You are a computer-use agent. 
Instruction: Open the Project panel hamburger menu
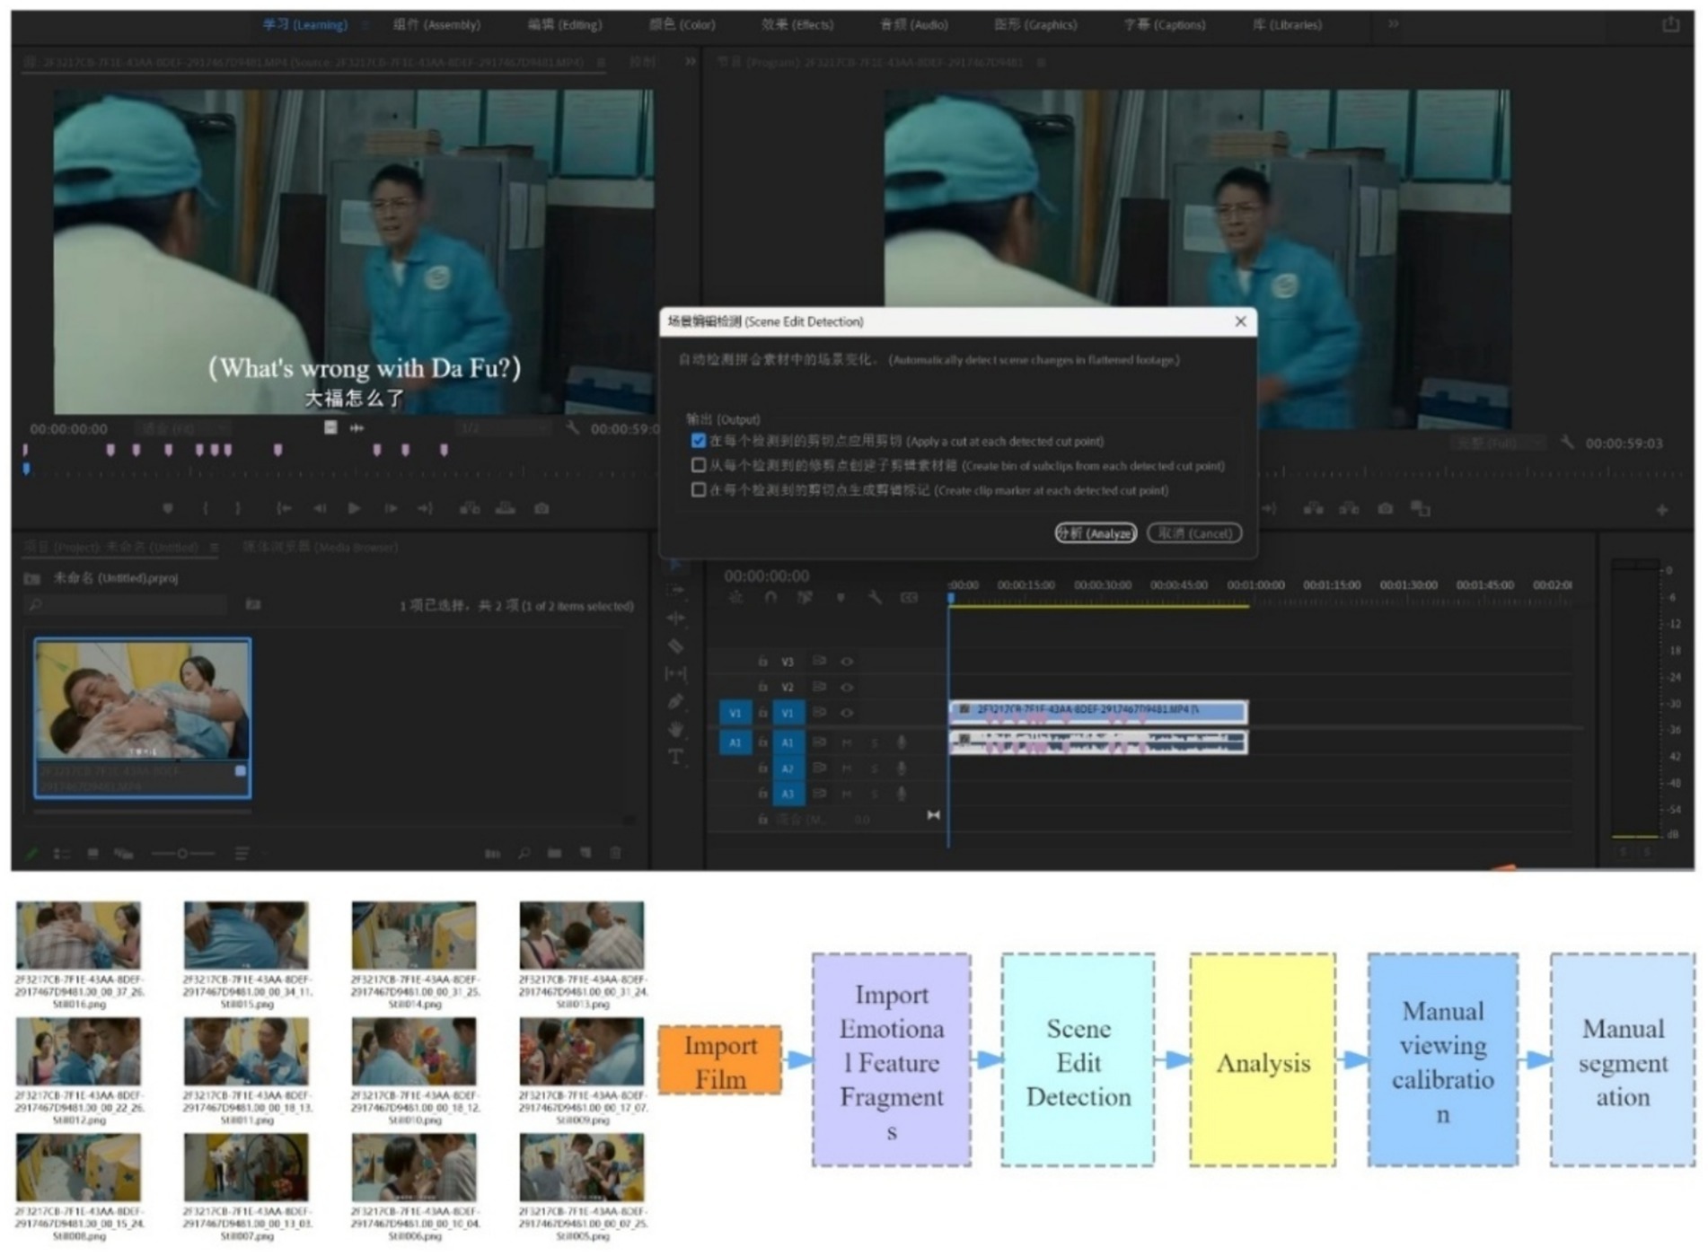click(215, 547)
